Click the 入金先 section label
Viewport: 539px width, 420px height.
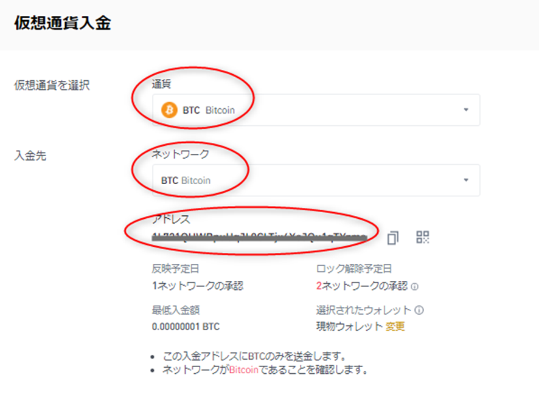[30, 156]
